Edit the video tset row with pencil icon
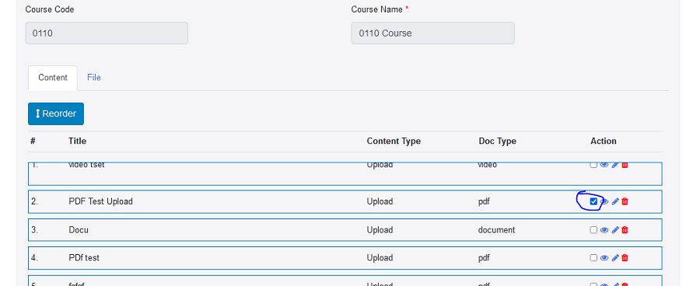 615,165
